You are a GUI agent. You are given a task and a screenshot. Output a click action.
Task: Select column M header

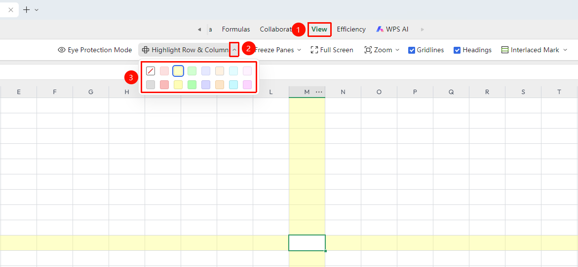[307, 92]
